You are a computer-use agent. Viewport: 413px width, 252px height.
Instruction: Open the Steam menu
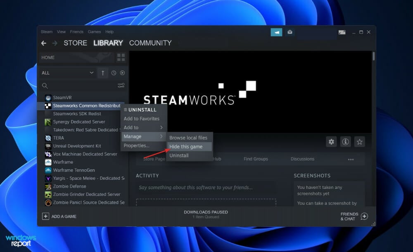[47, 32]
